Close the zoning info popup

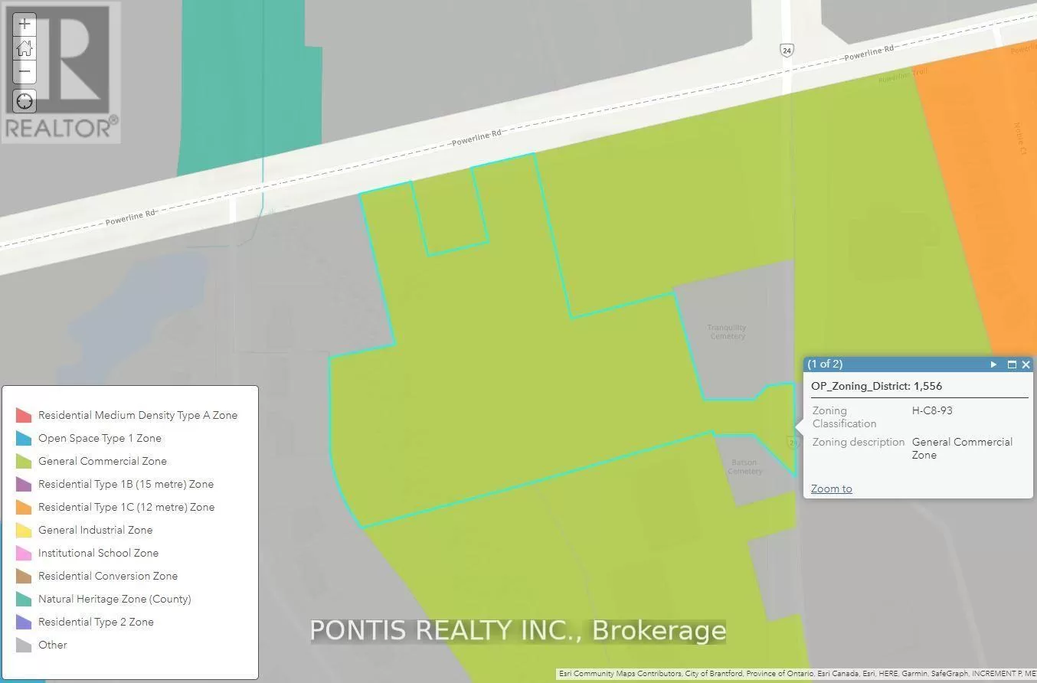coord(1026,364)
